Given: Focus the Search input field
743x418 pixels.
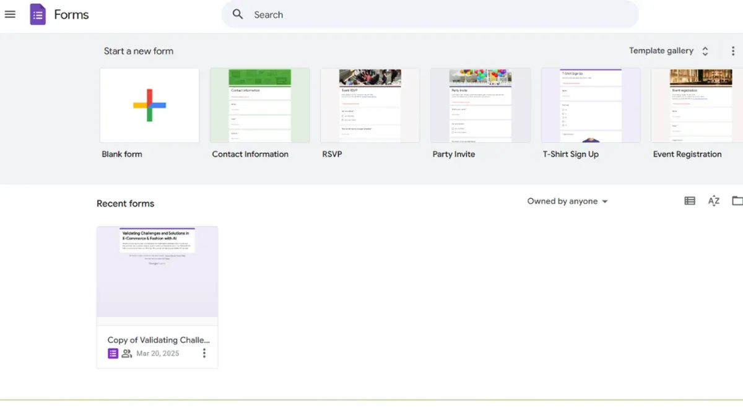Looking at the screenshot, I should (x=430, y=14).
